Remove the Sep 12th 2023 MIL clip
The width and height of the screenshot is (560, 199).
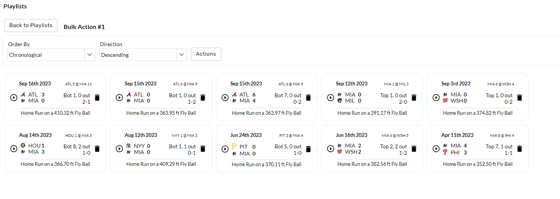click(x=414, y=98)
